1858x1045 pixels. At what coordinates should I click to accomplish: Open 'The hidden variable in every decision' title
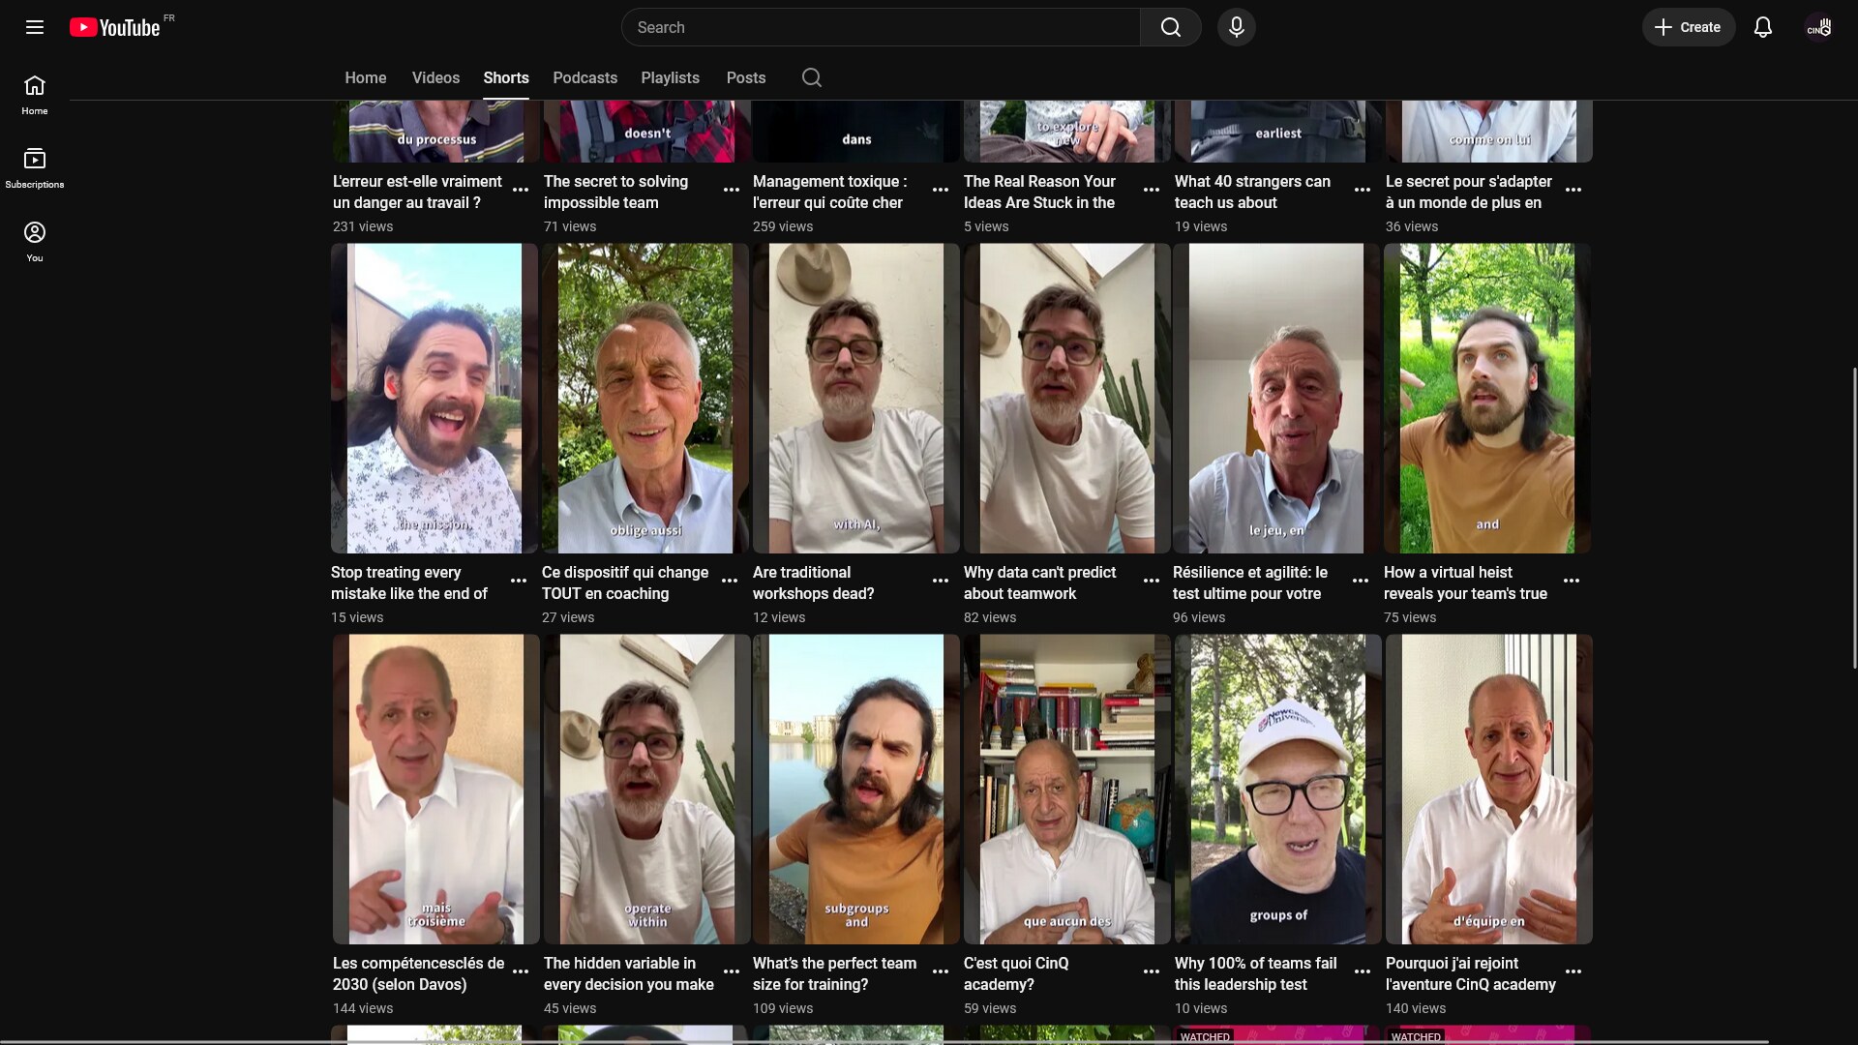[x=629, y=973]
